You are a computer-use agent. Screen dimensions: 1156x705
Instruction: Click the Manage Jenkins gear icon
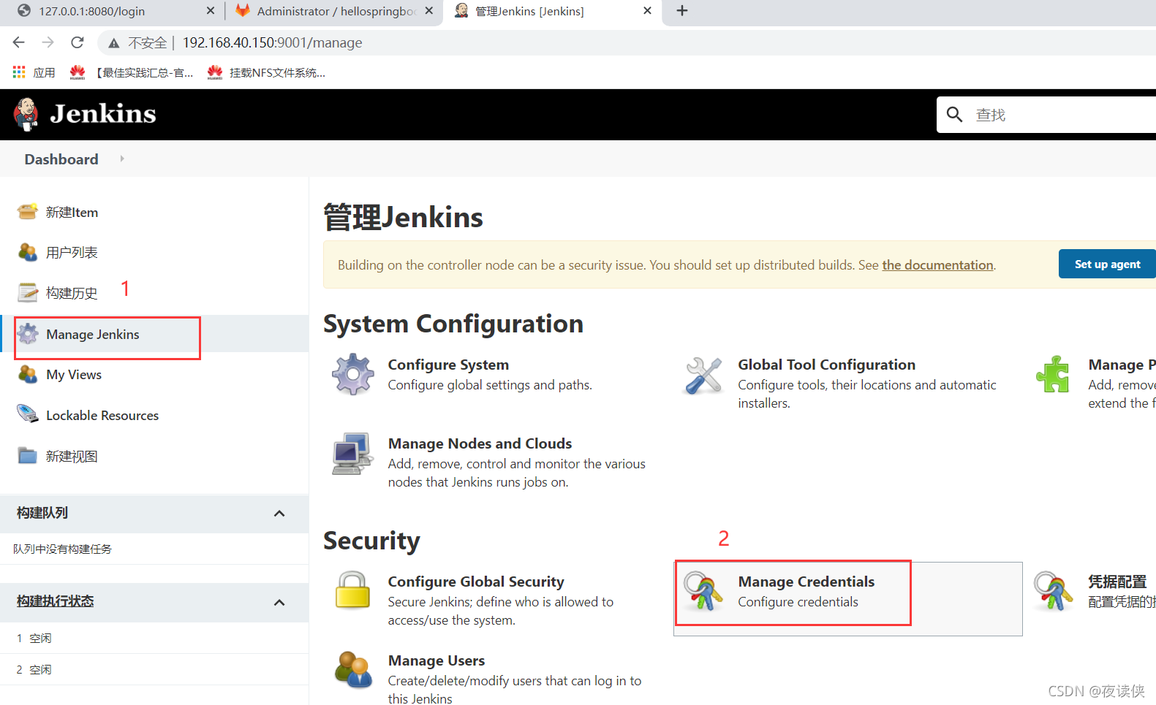click(28, 334)
